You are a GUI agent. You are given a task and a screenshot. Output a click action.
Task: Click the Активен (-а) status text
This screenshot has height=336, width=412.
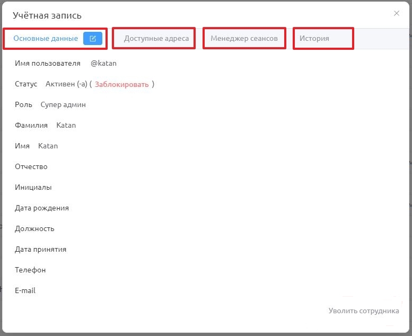pos(66,84)
